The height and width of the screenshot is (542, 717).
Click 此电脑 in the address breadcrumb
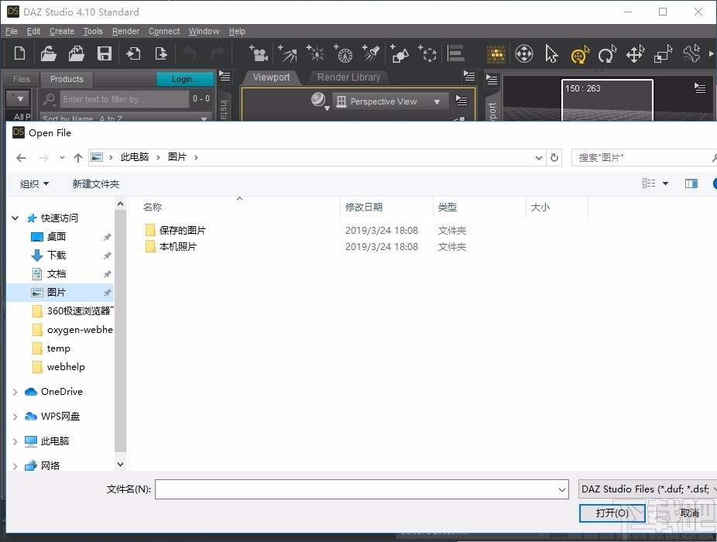click(135, 157)
